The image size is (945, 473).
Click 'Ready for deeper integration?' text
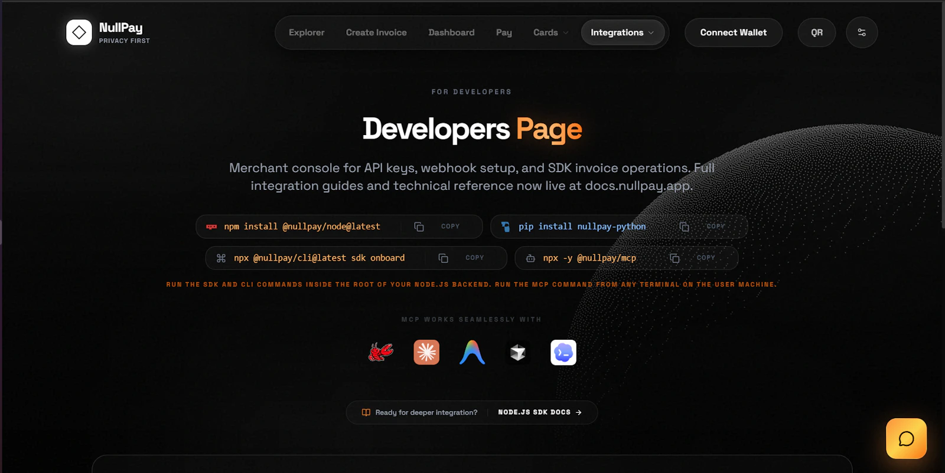click(x=426, y=412)
